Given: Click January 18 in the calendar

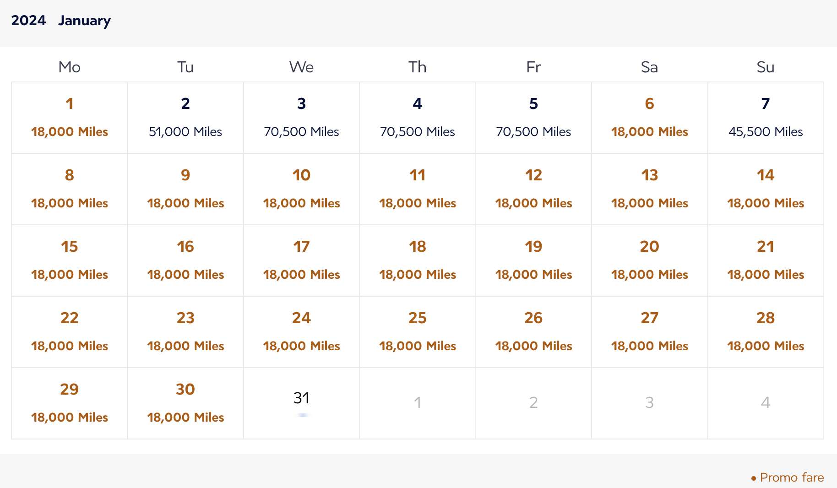Looking at the screenshot, I should (x=417, y=260).
